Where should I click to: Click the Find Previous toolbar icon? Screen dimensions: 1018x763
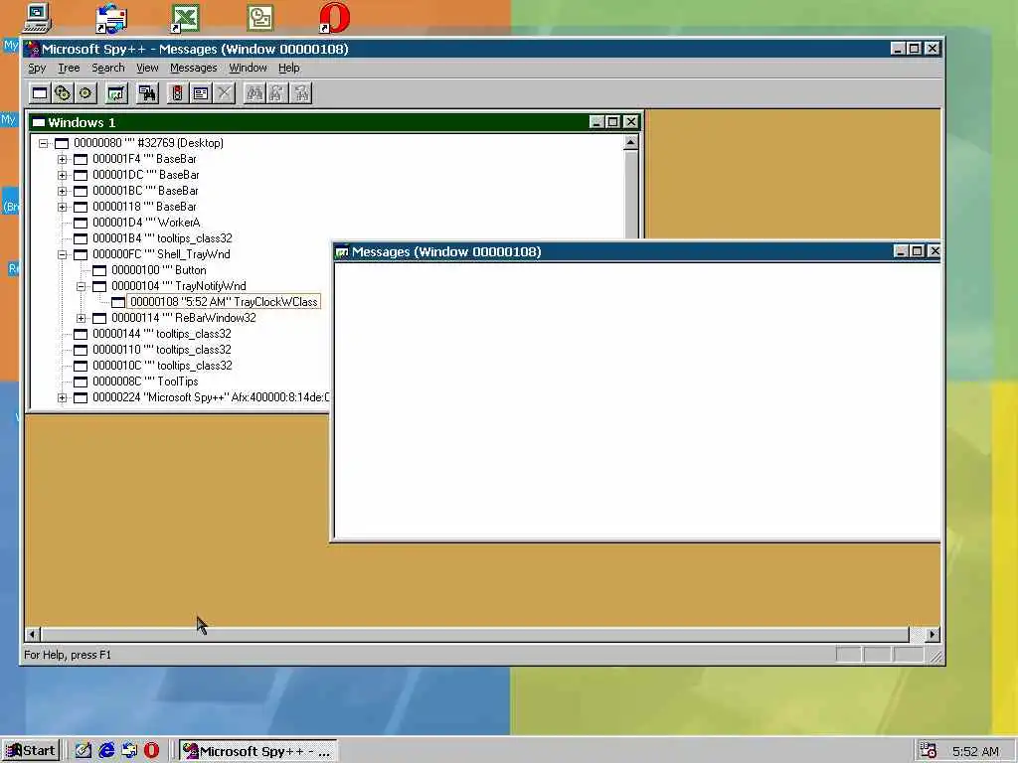coord(301,93)
